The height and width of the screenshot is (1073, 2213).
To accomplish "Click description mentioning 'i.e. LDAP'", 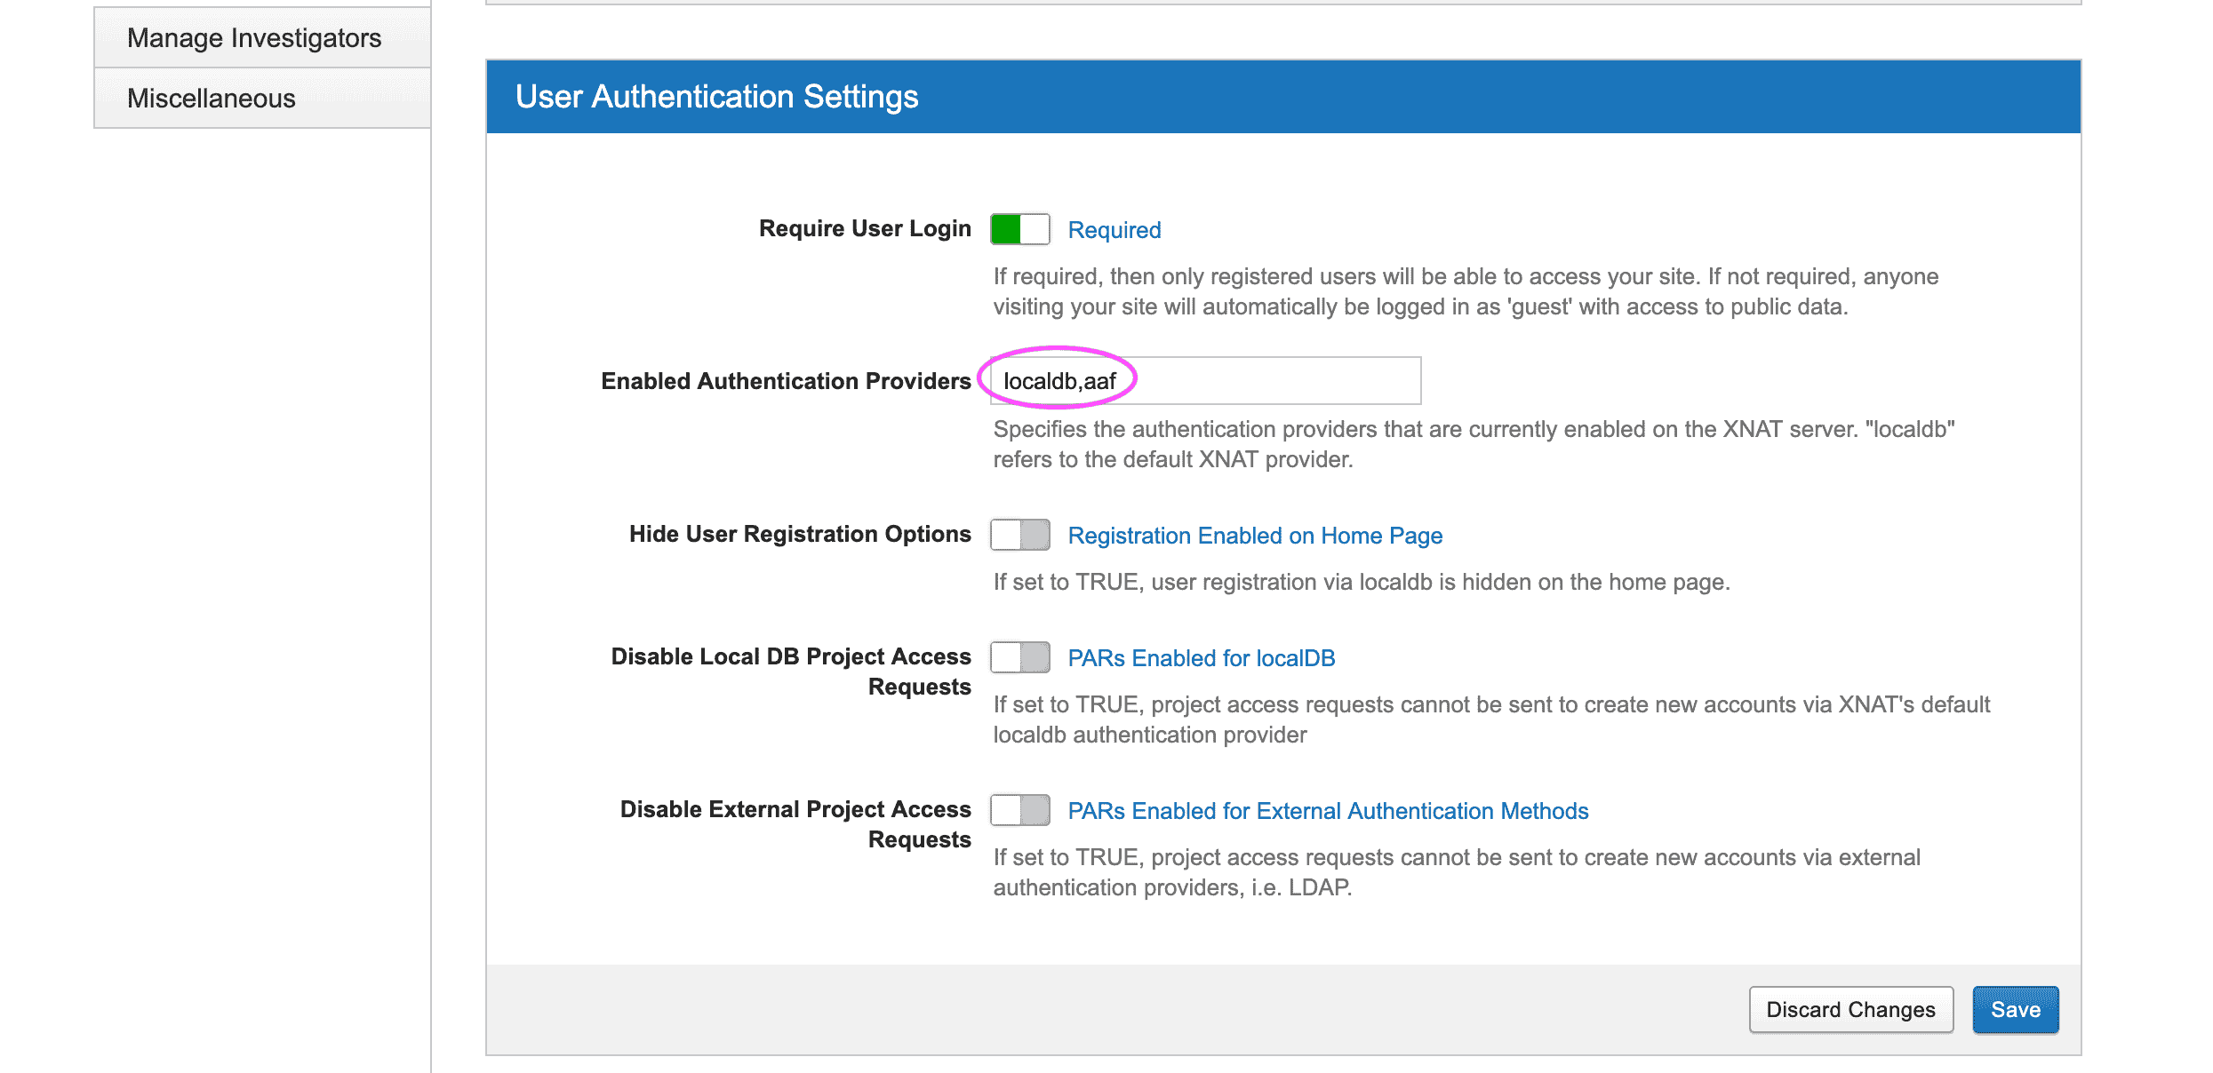I will coord(1458,872).
